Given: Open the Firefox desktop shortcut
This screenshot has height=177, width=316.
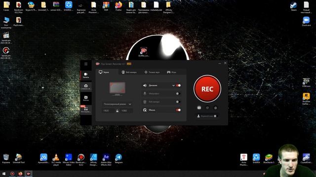Looking at the screenshot, I should pos(118,6).
